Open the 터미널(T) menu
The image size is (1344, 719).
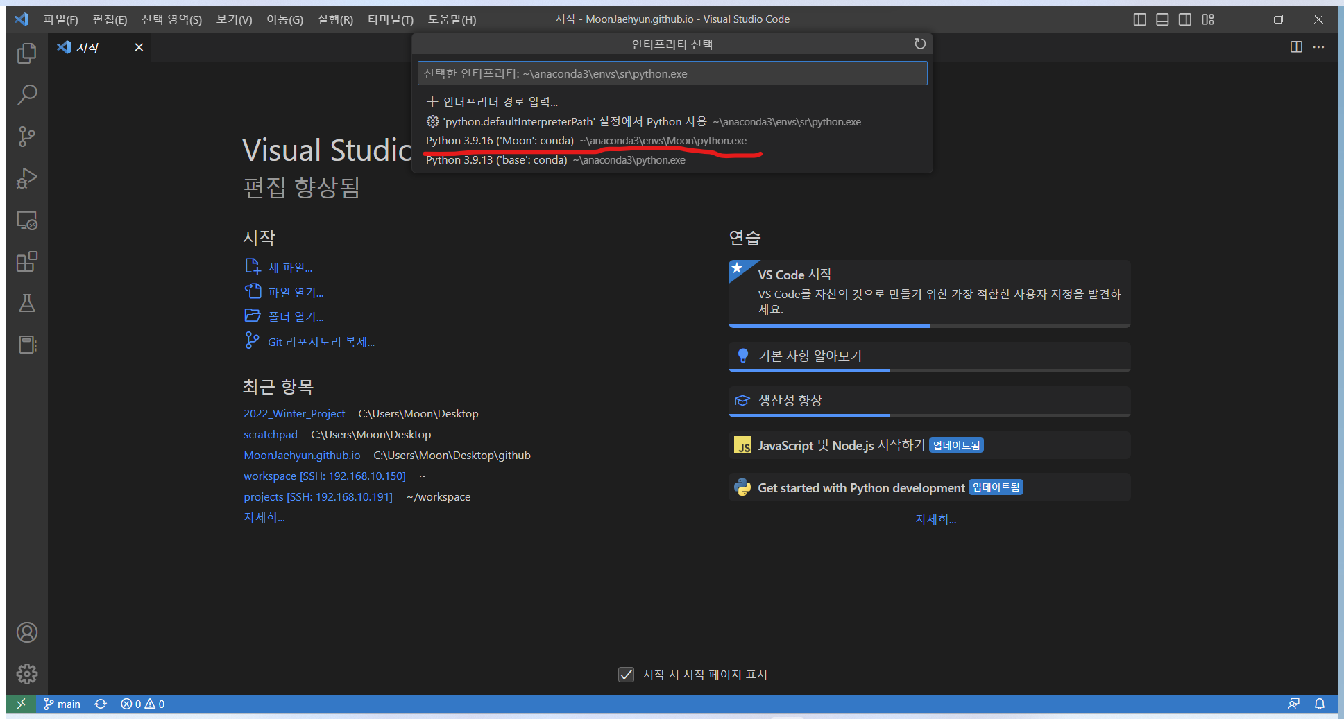pos(390,19)
